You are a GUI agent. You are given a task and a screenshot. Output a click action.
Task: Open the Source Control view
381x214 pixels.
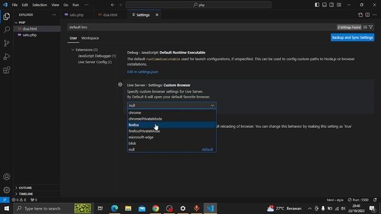coord(7,43)
